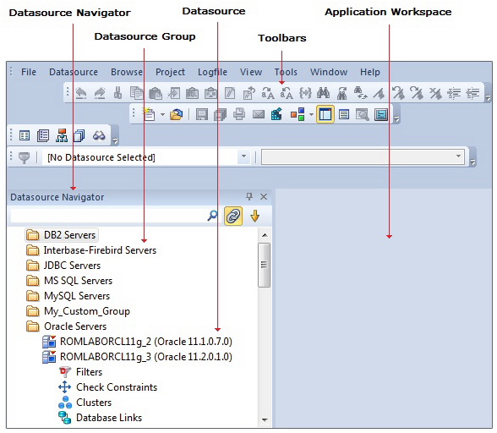This screenshot has width=497, height=433.
Task: Click the organization chart toolbar icon
Action: (x=62, y=135)
